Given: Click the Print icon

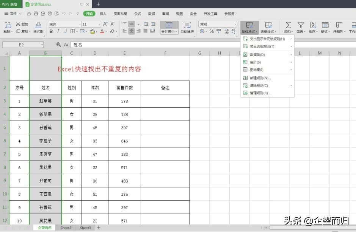Looking at the screenshot, I should (50, 14).
